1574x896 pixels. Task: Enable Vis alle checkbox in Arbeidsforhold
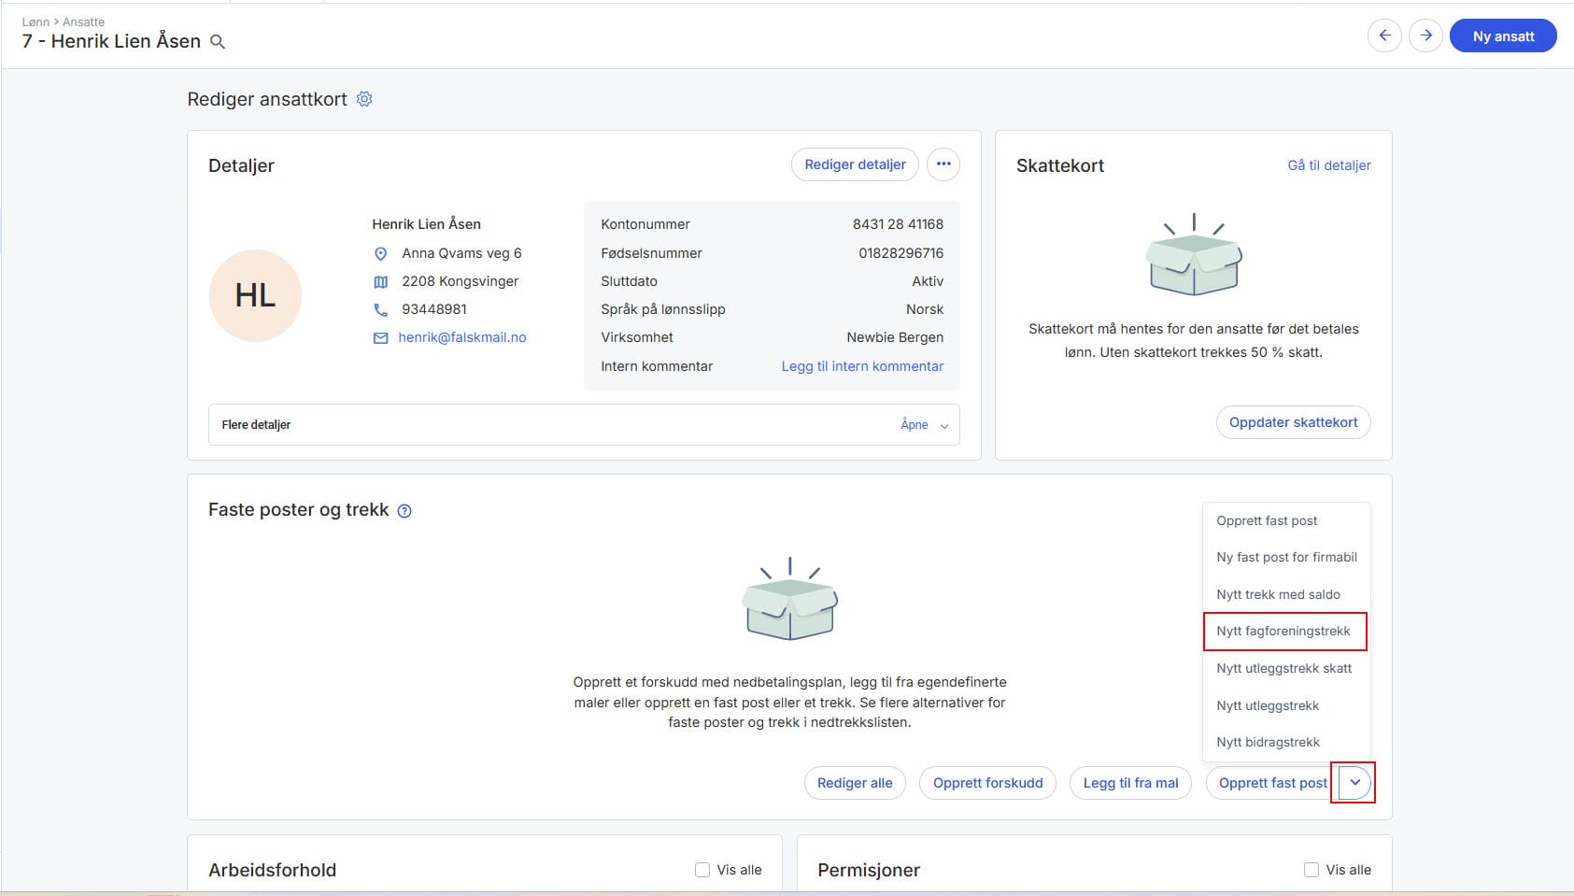tap(702, 870)
